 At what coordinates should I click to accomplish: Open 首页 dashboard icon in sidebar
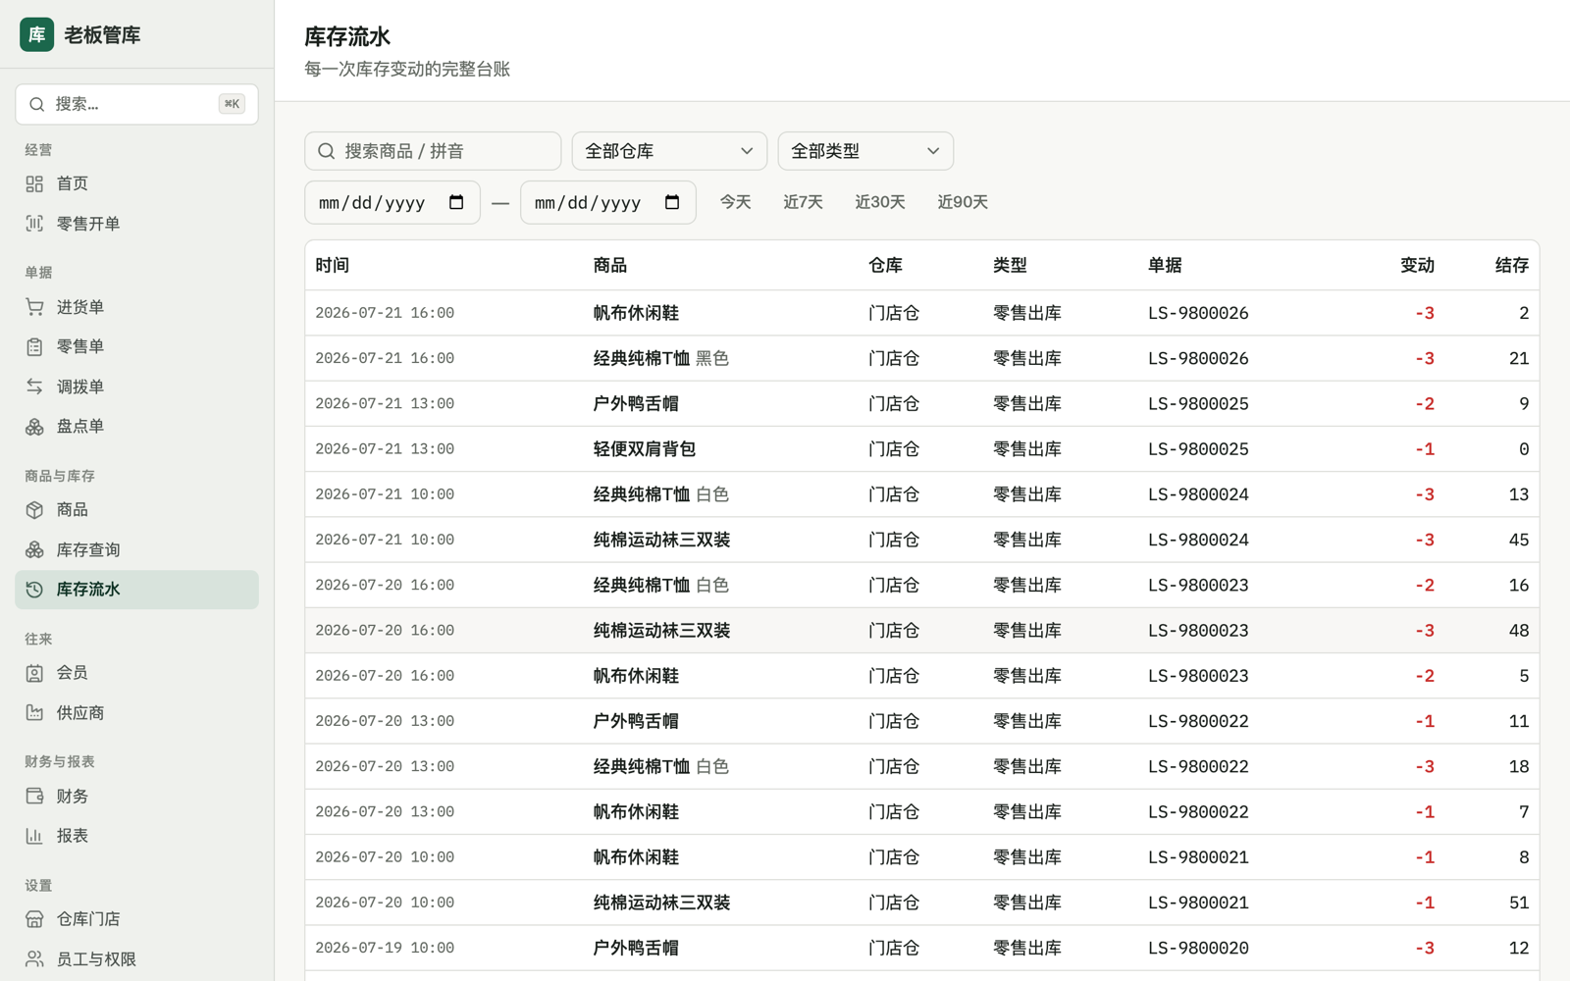point(34,183)
